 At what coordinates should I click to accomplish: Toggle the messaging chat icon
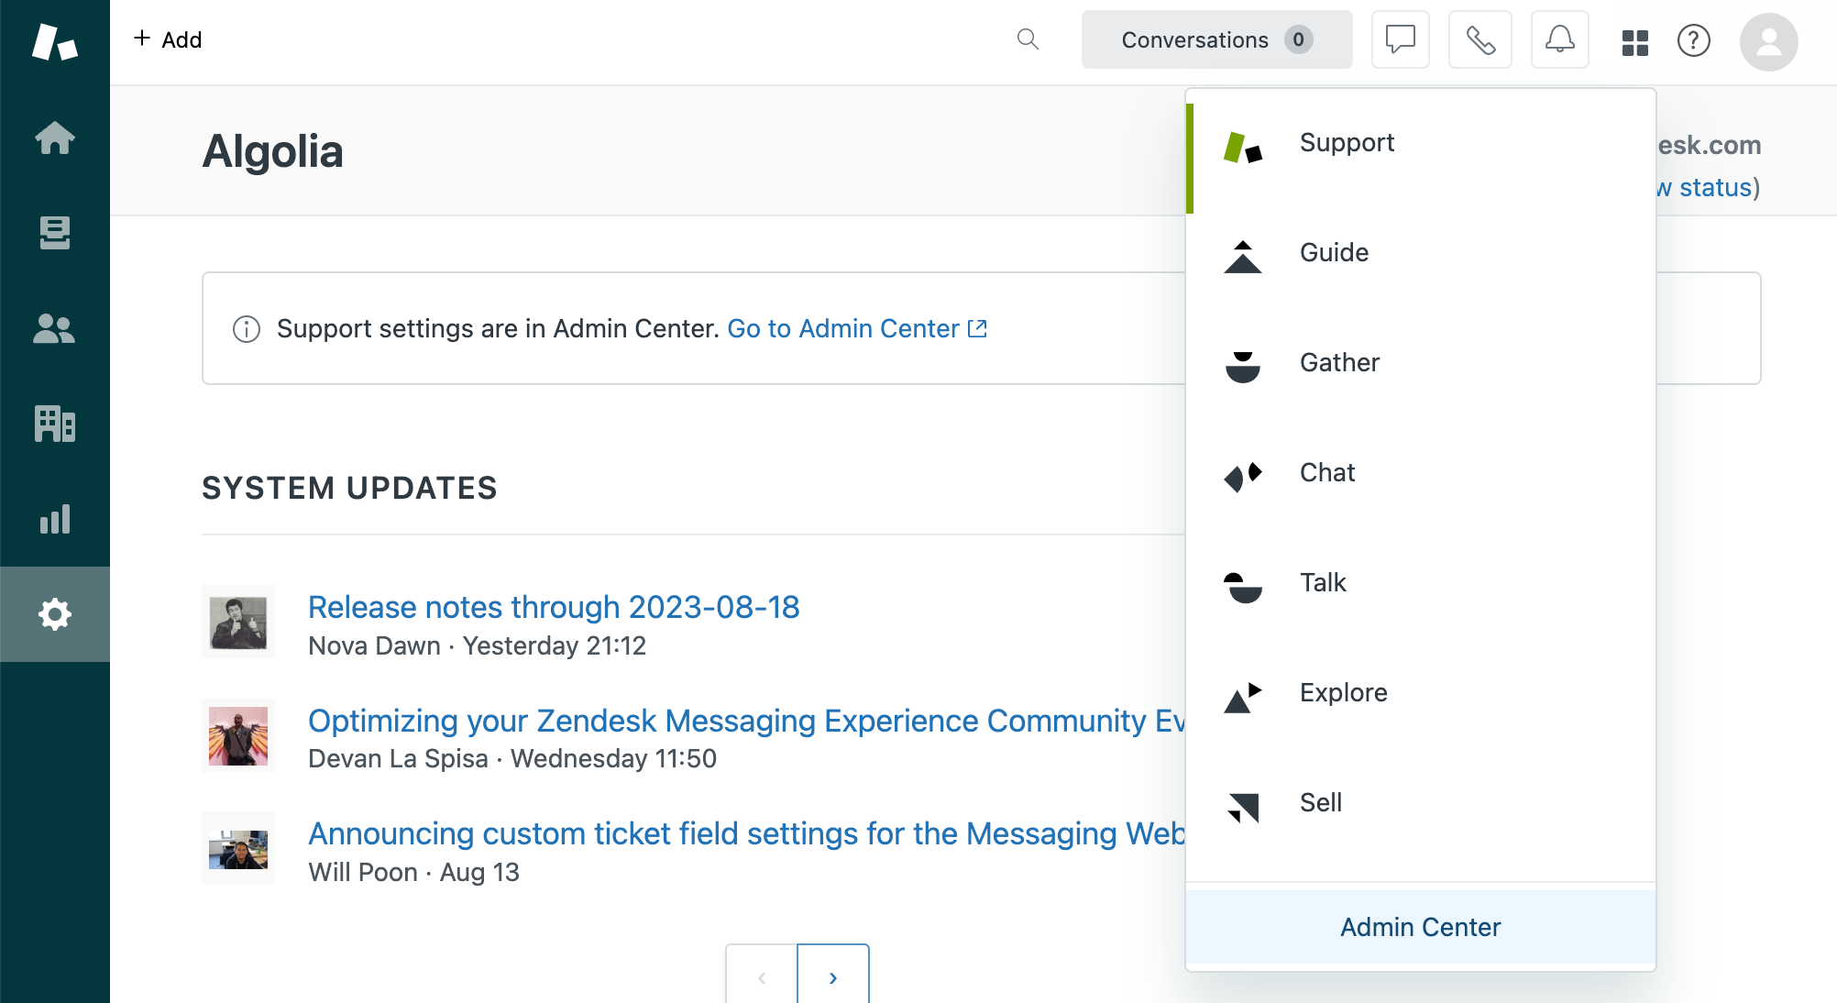(x=1402, y=39)
